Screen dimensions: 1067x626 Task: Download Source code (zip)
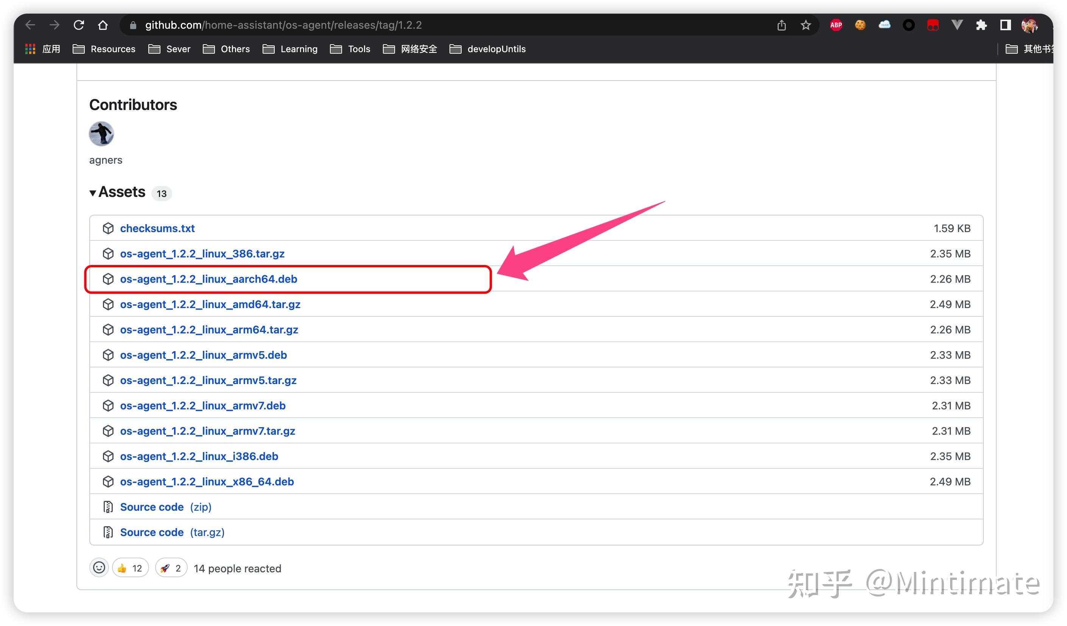tap(166, 507)
